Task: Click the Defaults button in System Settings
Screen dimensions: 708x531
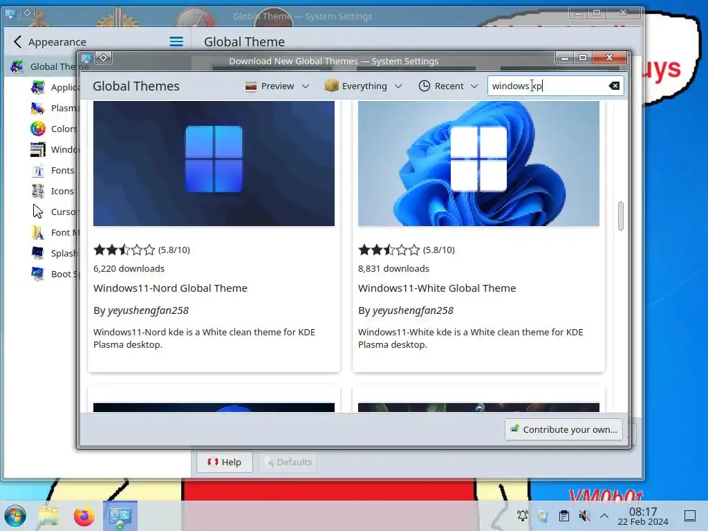Action: [288, 462]
